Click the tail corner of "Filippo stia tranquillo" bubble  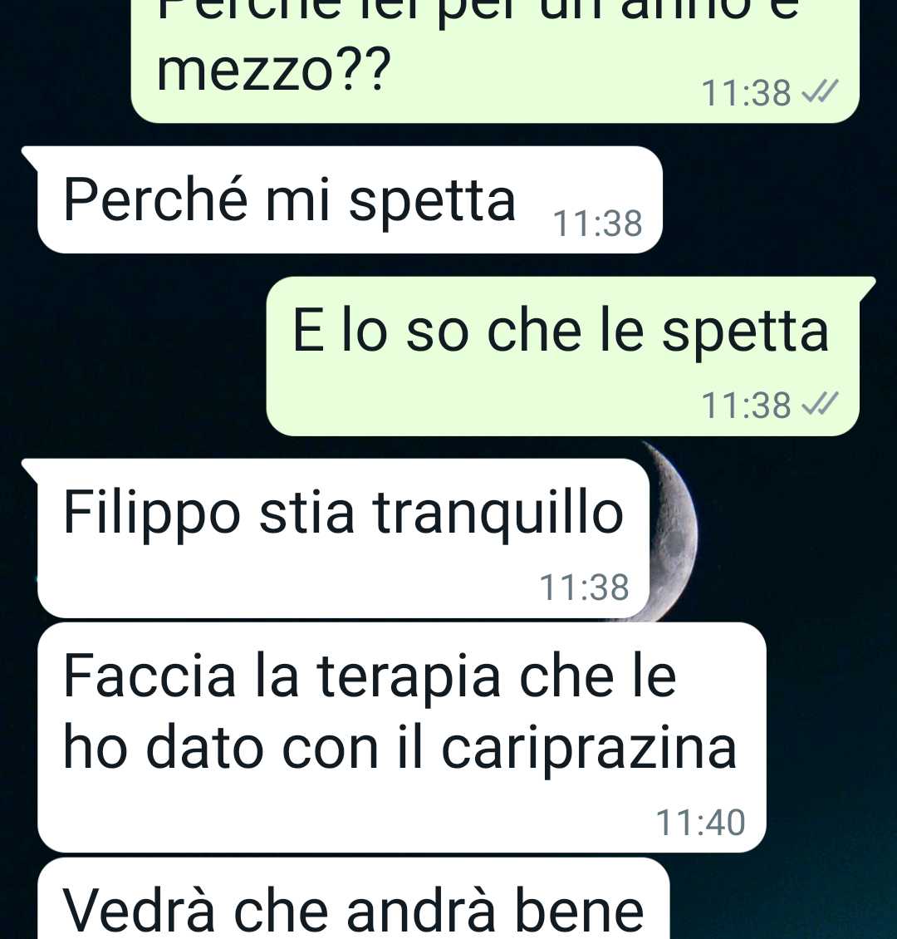(x=30, y=469)
